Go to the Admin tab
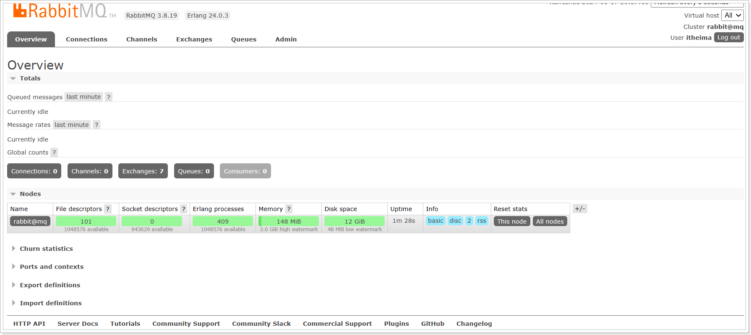 (286, 39)
